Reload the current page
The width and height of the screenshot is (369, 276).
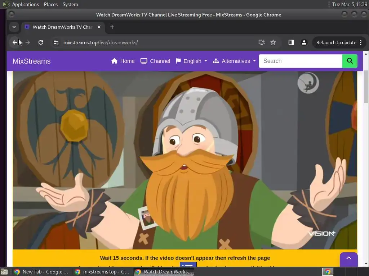[x=41, y=42]
